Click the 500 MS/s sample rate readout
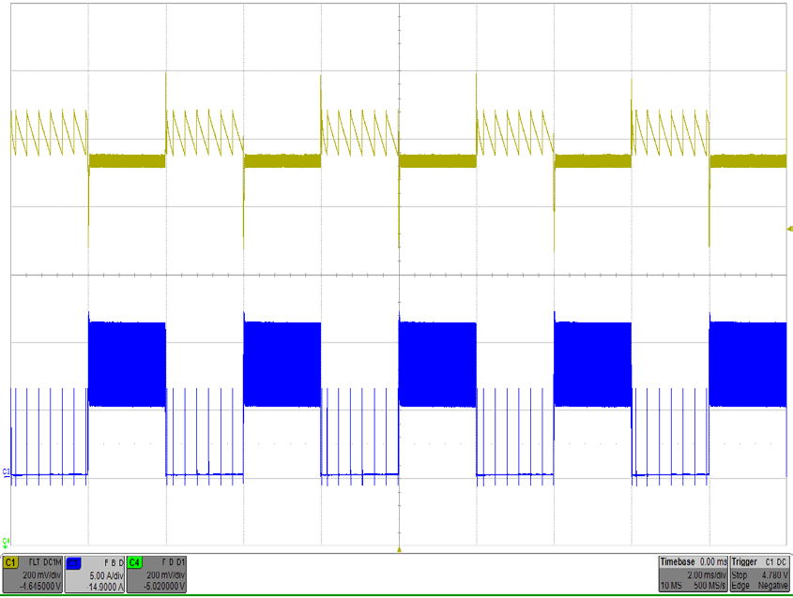Image resolution: width=793 pixels, height=598 pixels. pyautogui.click(x=708, y=586)
